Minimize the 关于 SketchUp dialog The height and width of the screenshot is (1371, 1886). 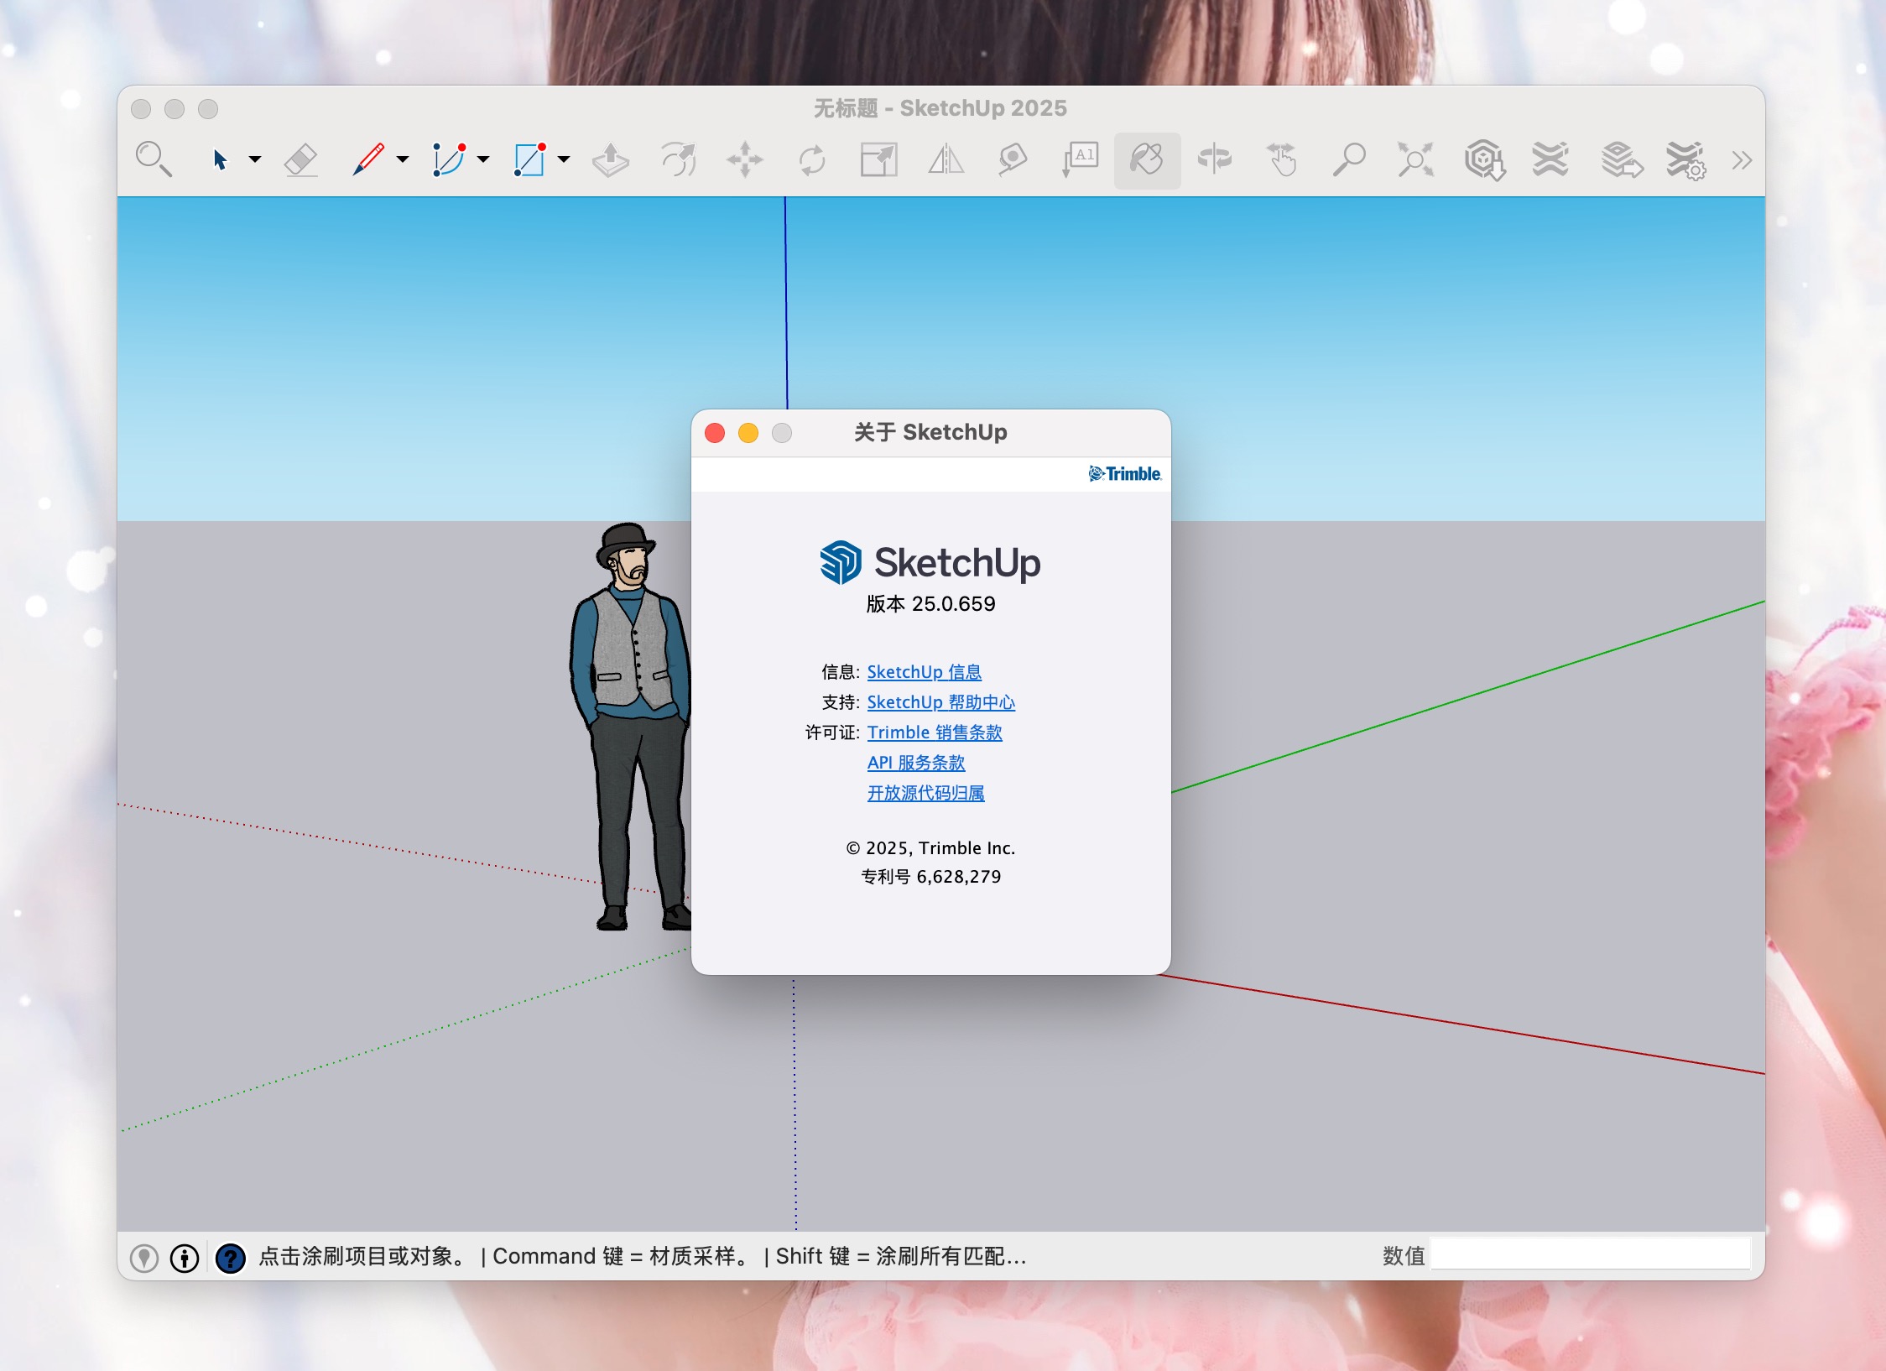click(x=748, y=433)
